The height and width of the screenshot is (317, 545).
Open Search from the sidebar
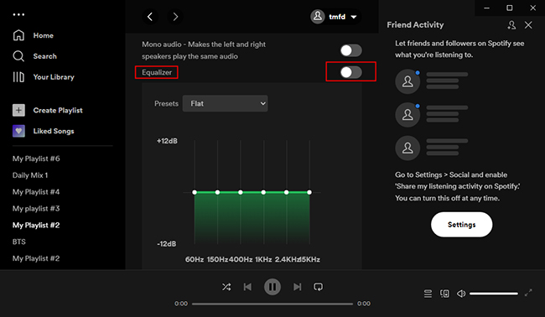point(34,56)
